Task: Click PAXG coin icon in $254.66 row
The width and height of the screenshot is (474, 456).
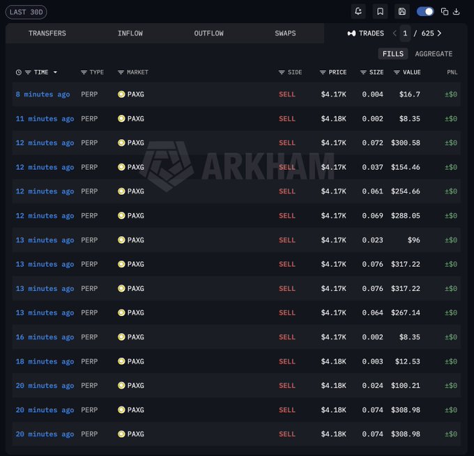Action: (121, 191)
